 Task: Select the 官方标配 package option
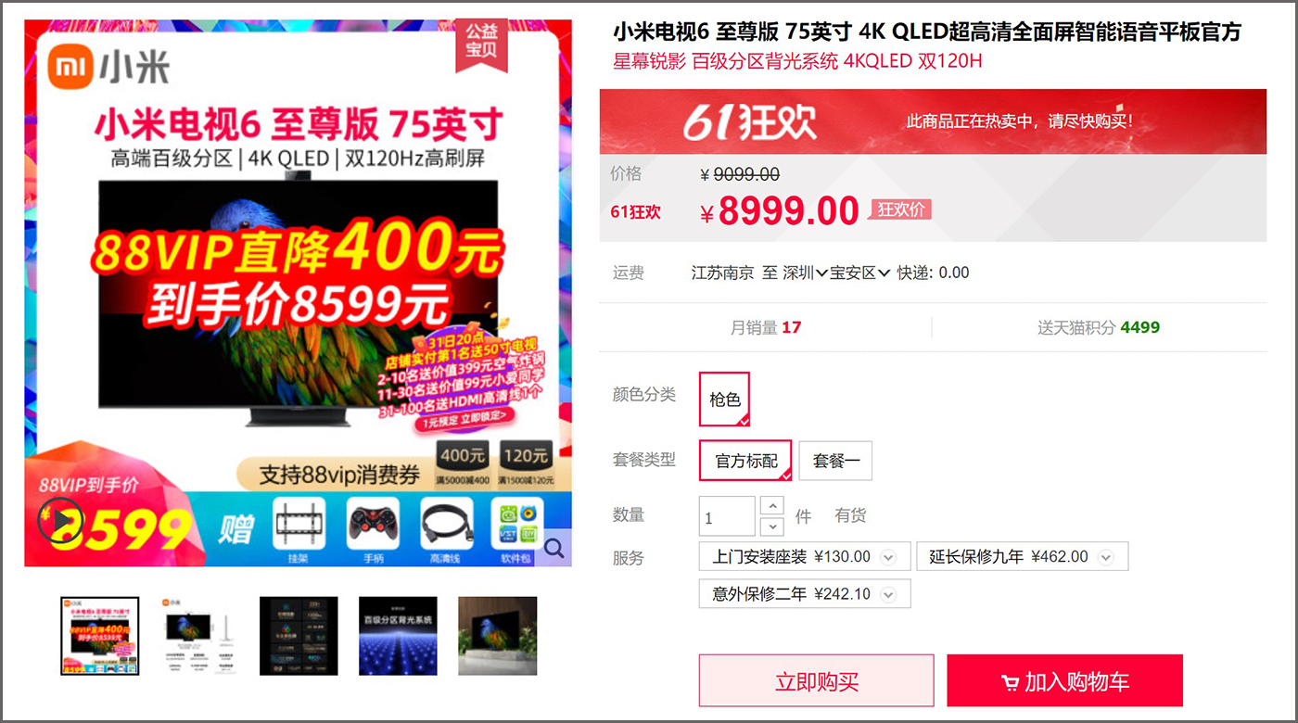click(x=745, y=461)
